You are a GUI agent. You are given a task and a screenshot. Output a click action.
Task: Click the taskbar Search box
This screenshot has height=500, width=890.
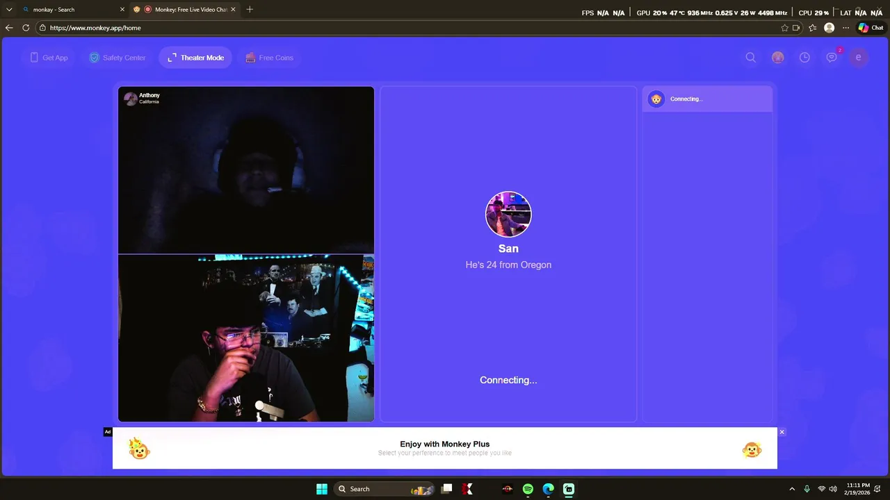[x=385, y=489]
